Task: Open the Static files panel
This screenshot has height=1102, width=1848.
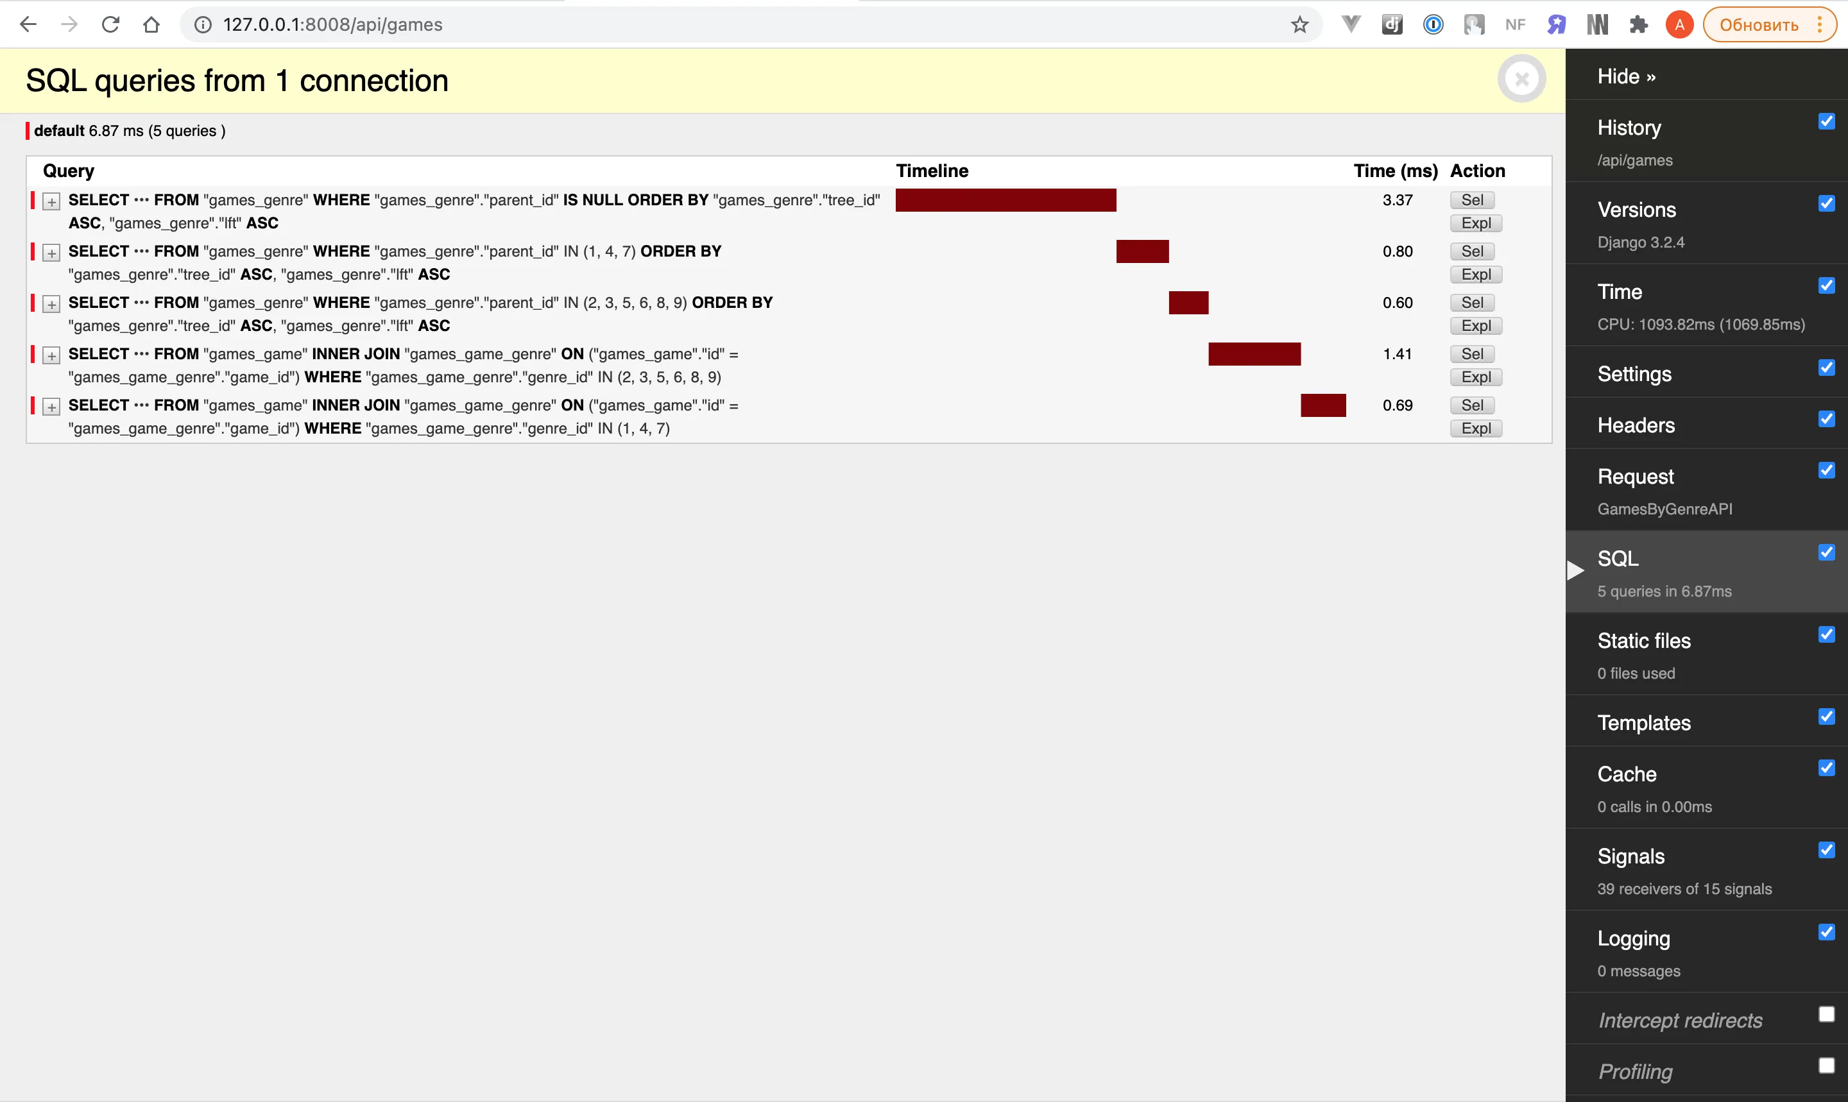Action: click(1644, 640)
